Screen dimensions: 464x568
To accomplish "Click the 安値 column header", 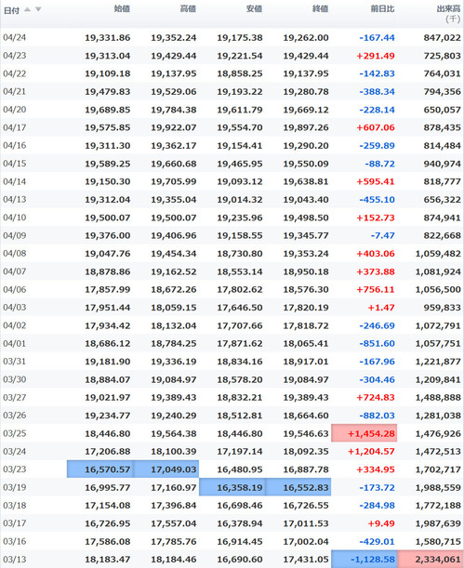I will tap(254, 8).
